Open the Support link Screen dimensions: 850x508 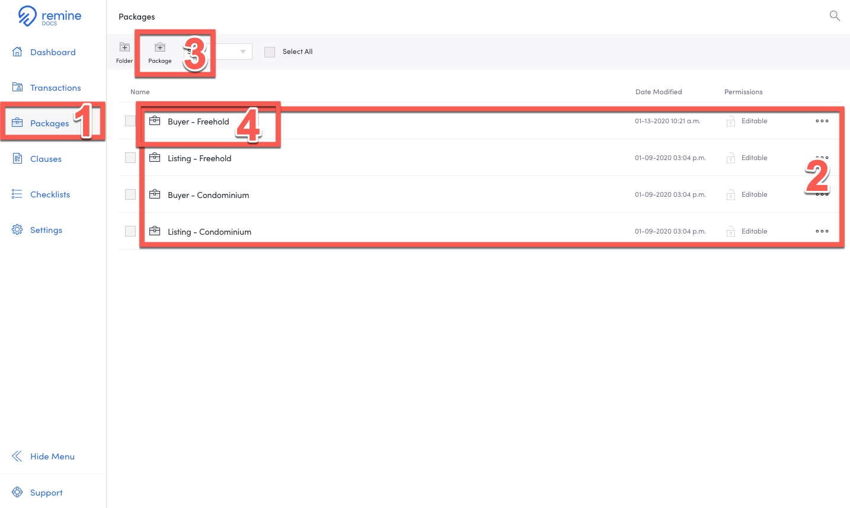pos(37,493)
